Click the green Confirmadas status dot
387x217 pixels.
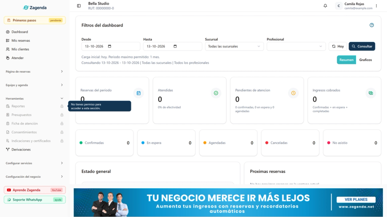(81, 143)
